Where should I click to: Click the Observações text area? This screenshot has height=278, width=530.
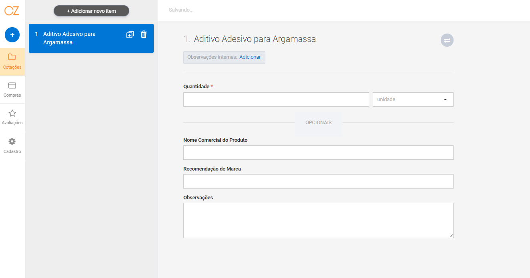pos(318,220)
